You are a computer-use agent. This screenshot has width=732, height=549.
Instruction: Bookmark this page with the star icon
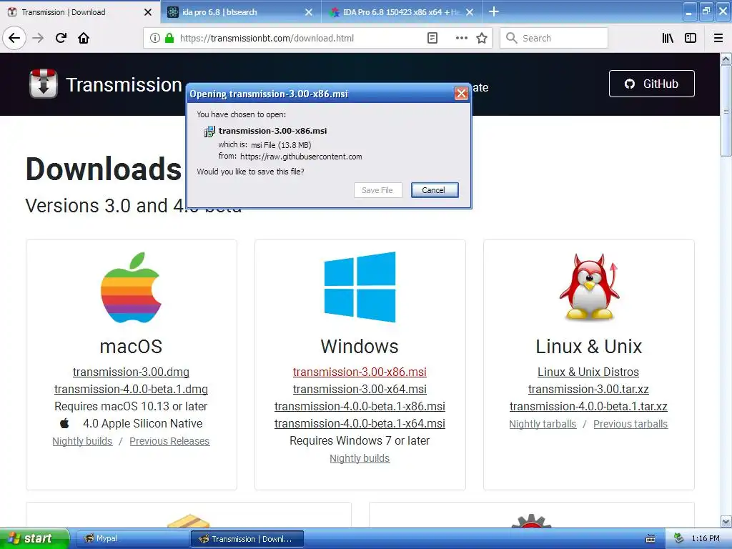(482, 39)
